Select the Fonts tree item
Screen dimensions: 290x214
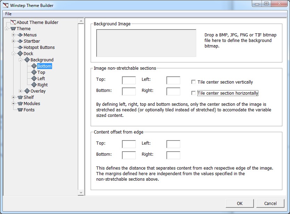[29, 110]
